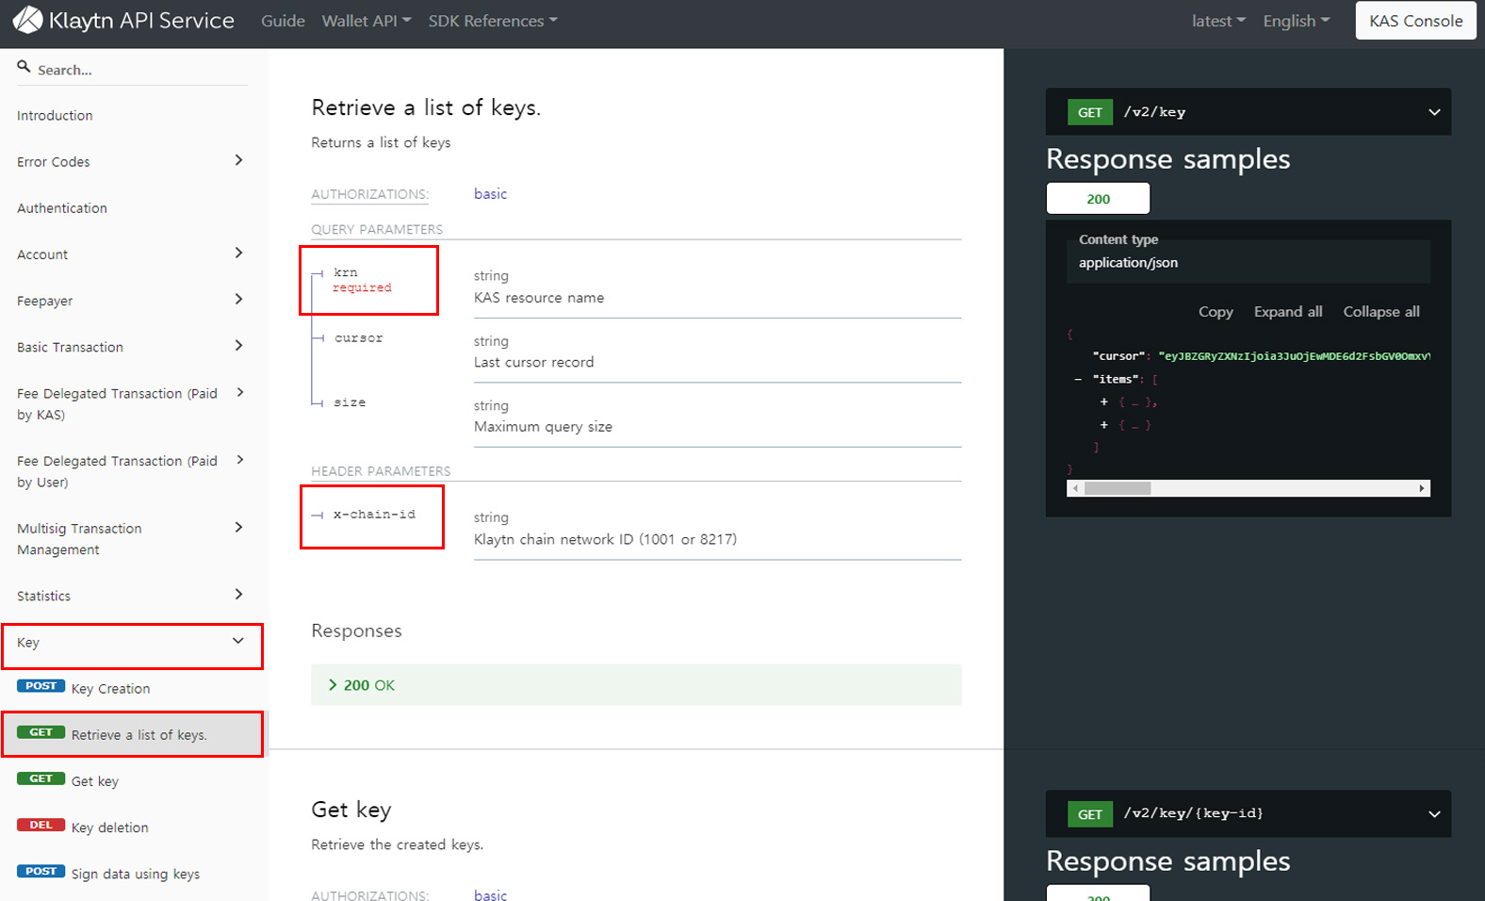Expand the Basic Transaction section chevron
Viewport: 1485px width, 901px height.
tap(238, 345)
